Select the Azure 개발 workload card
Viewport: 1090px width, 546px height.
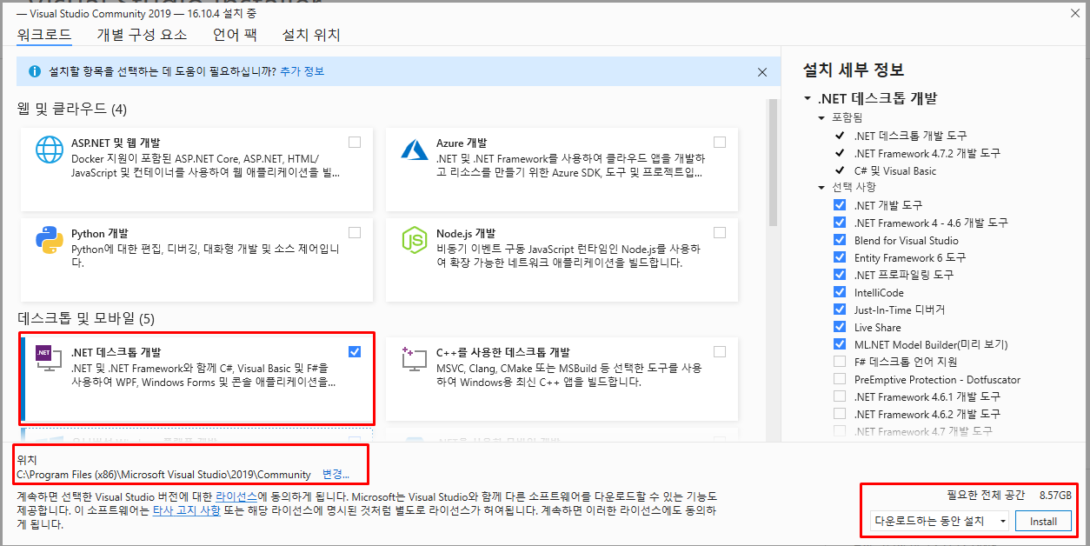coord(562,169)
